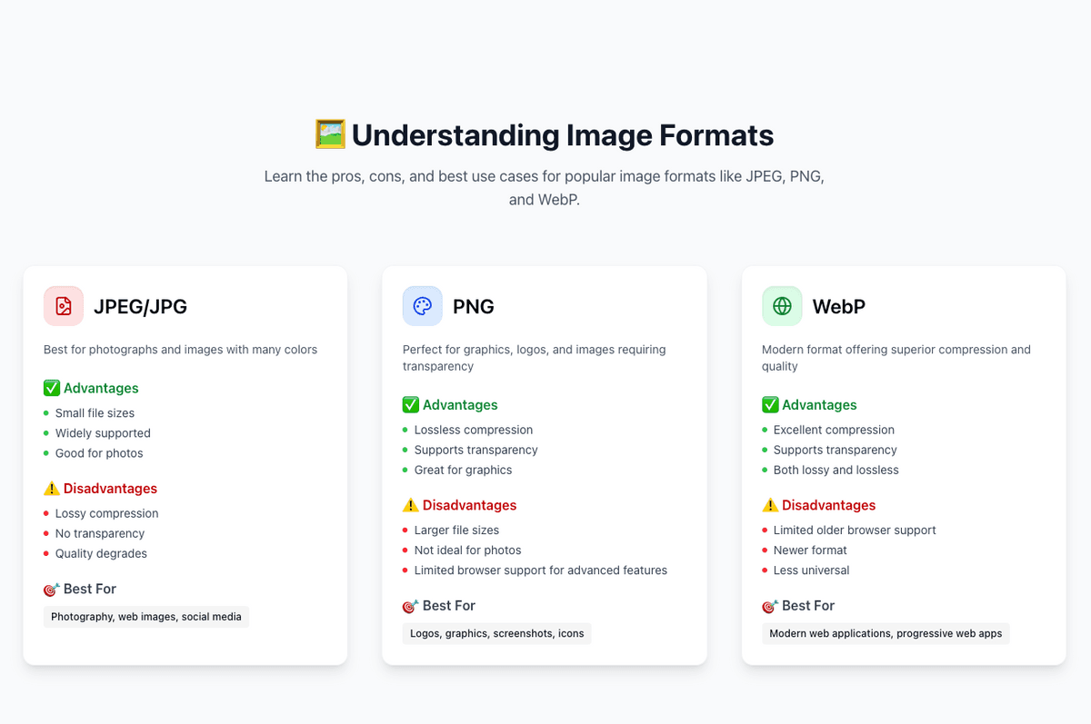Click the green globe icon beside WebP

[782, 306]
